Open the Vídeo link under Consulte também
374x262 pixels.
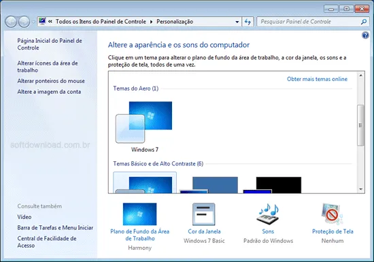[24, 217]
